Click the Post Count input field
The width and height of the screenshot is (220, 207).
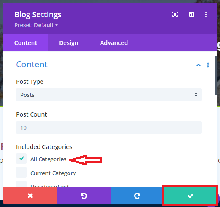click(109, 127)
